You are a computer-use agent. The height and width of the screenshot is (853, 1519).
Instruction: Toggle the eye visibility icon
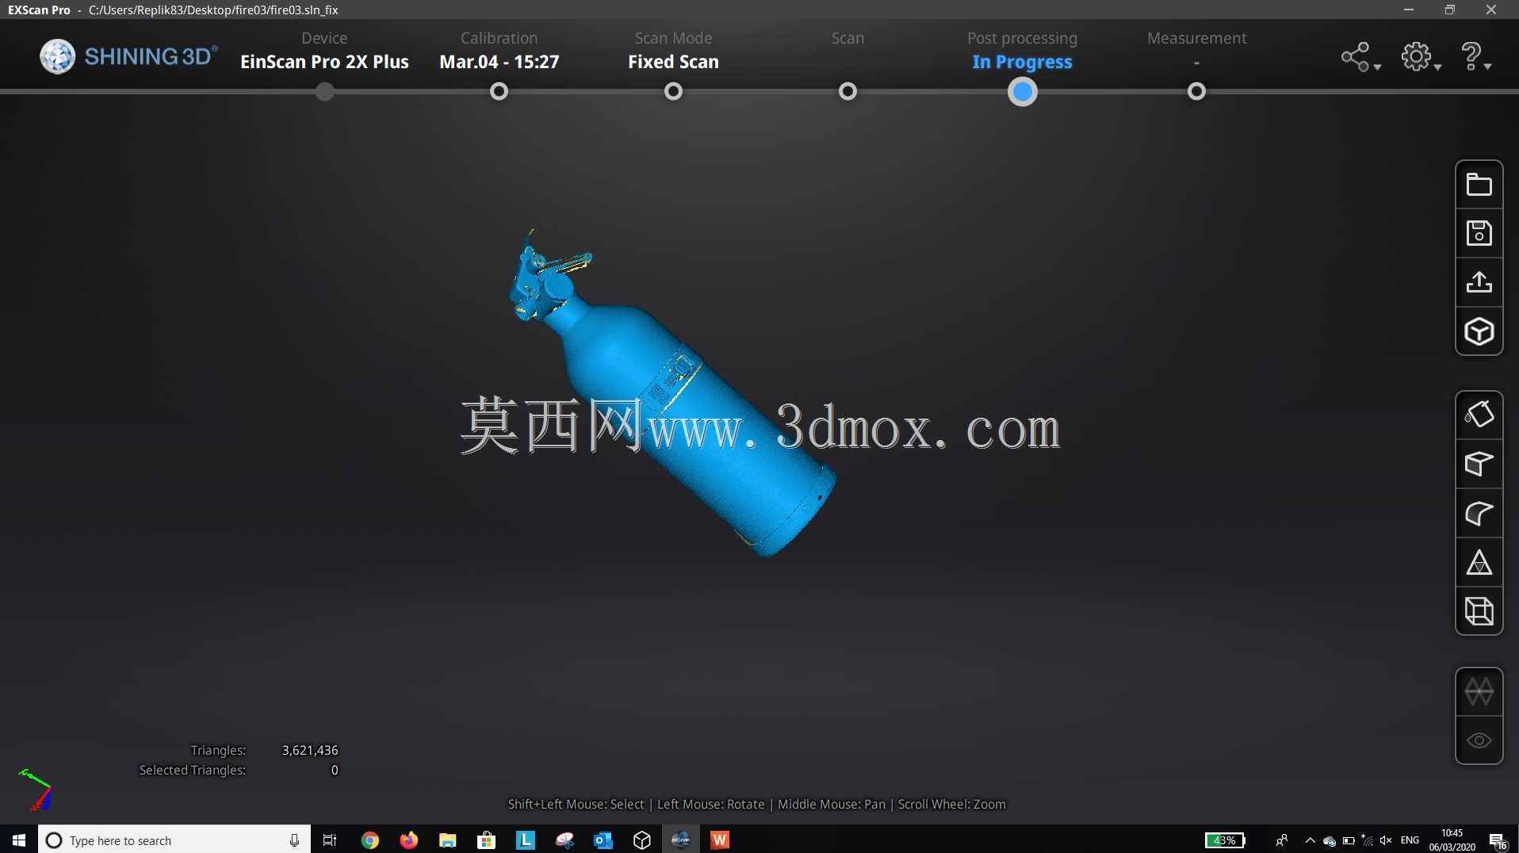[1479, 740]
